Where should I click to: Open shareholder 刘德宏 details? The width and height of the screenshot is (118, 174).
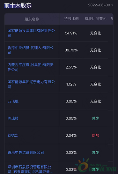[13, 135]
